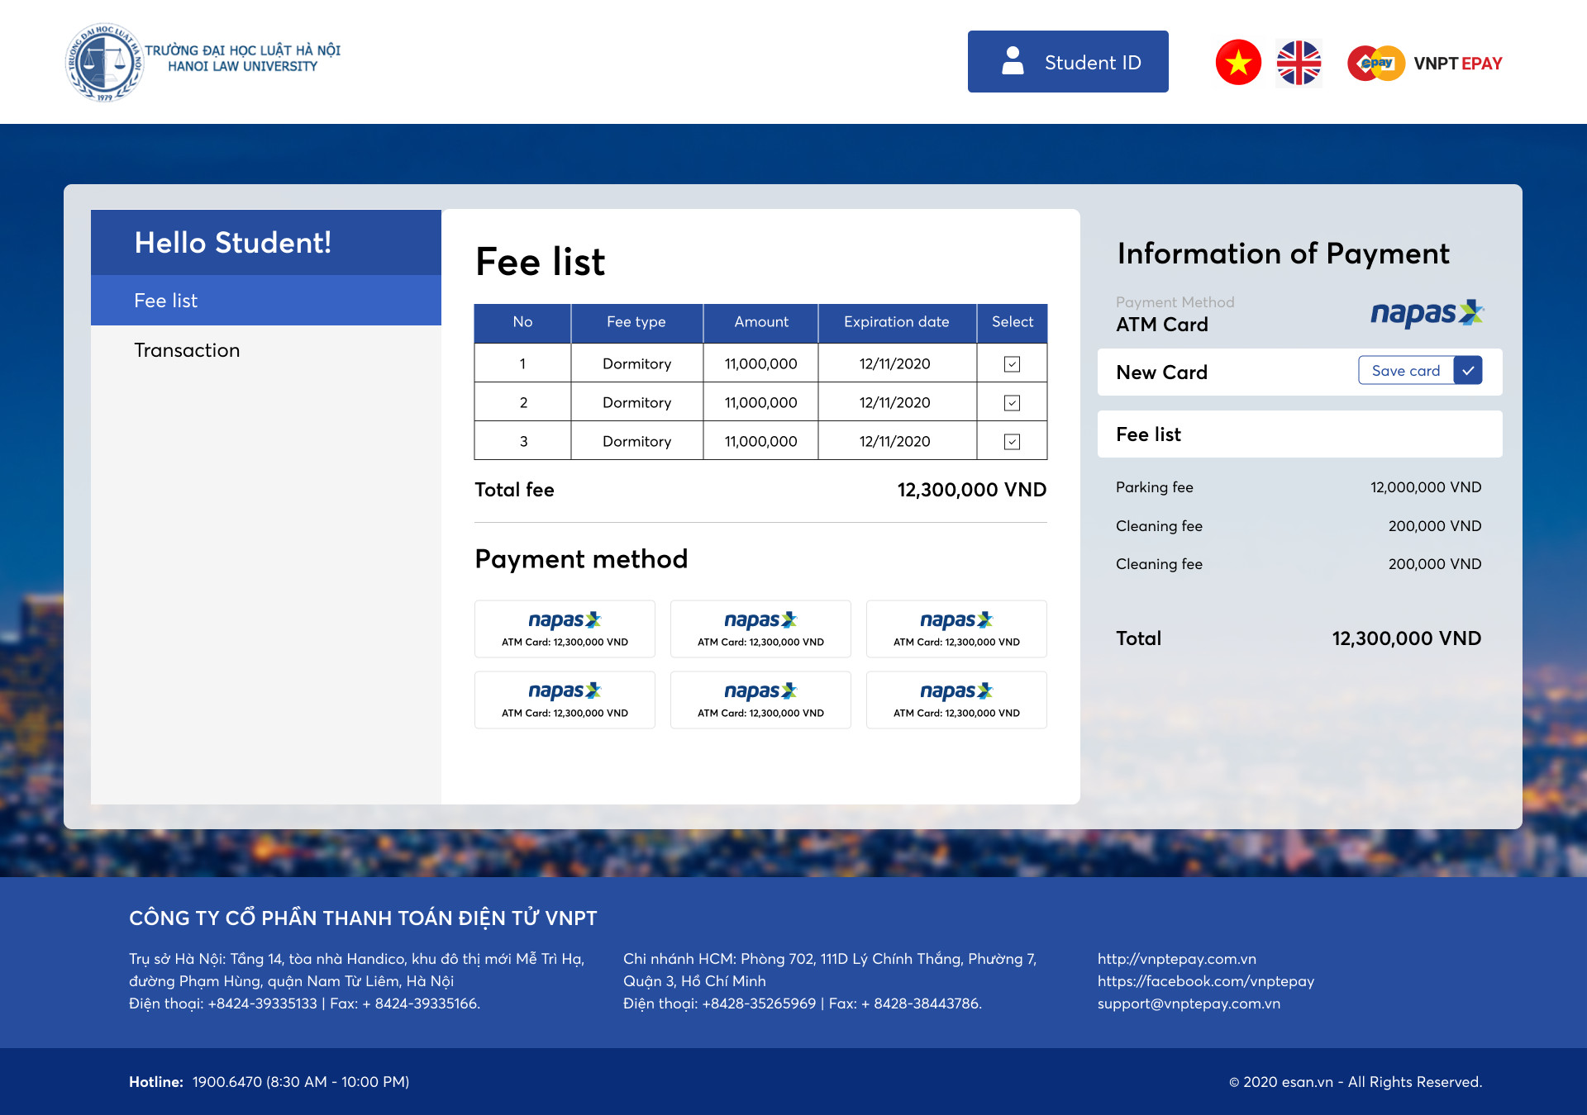Click 11,000,000 amount in row 1

tap(761, 364)
